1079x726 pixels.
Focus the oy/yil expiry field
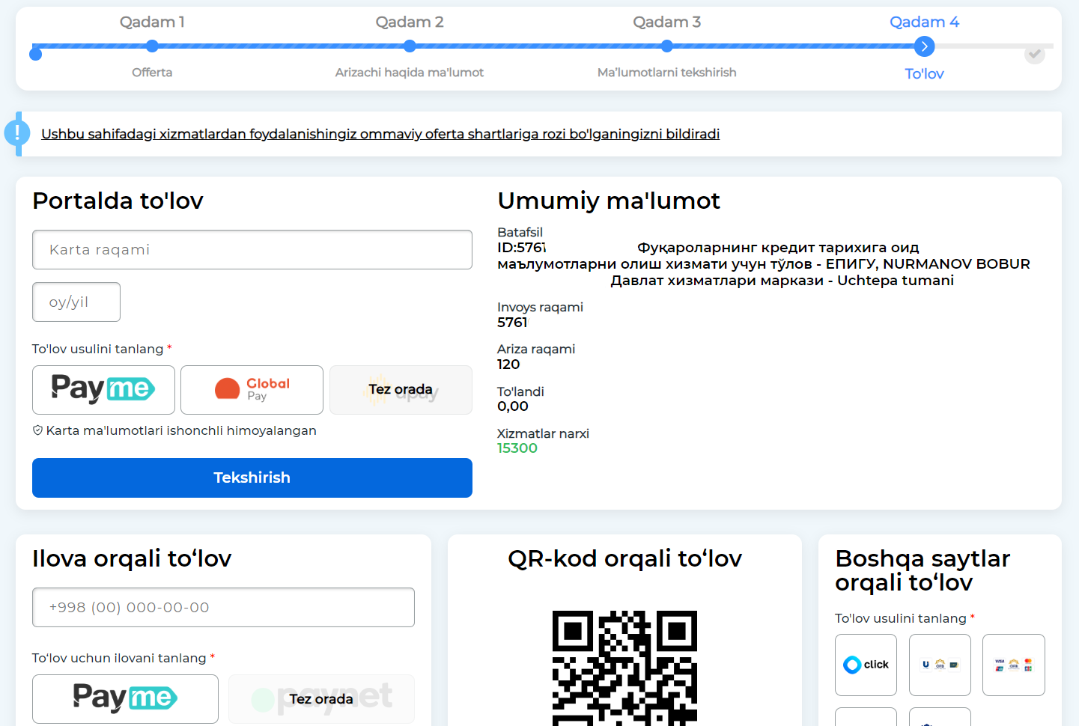76,302
